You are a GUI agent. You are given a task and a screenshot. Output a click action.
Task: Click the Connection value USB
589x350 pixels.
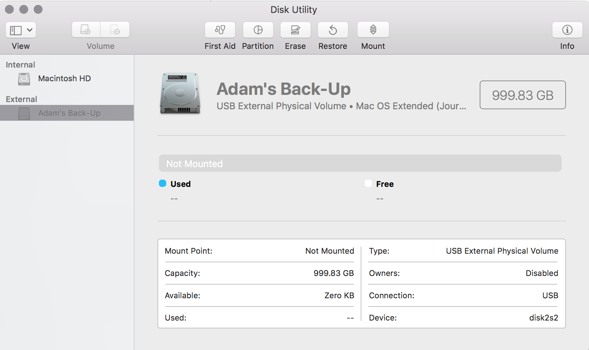551,295
